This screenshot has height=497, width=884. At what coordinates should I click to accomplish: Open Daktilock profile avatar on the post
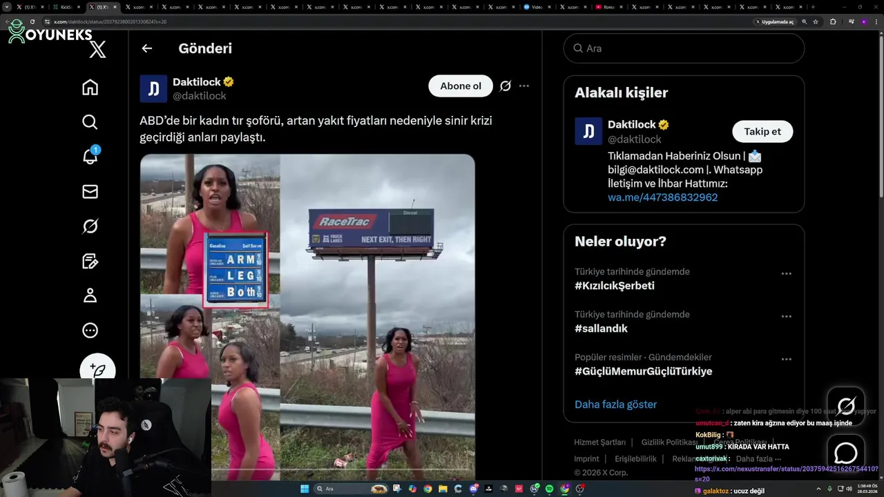point(153,88)
